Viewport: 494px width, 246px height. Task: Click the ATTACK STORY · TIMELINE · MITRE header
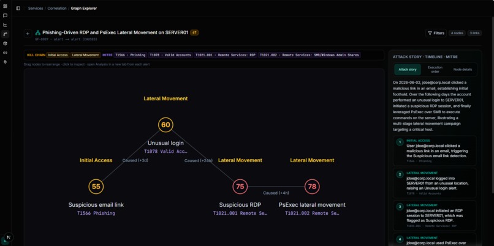click(425, 57)
